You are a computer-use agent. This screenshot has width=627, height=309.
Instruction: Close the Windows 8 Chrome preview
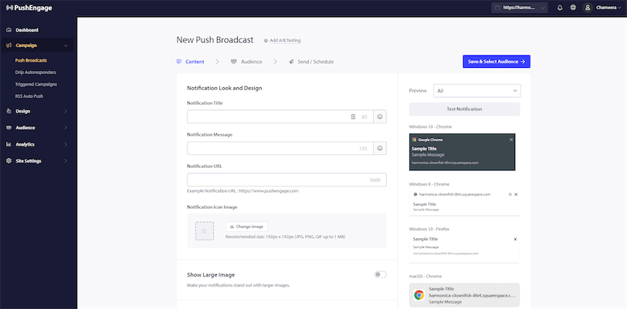click(x=516, y=194)
